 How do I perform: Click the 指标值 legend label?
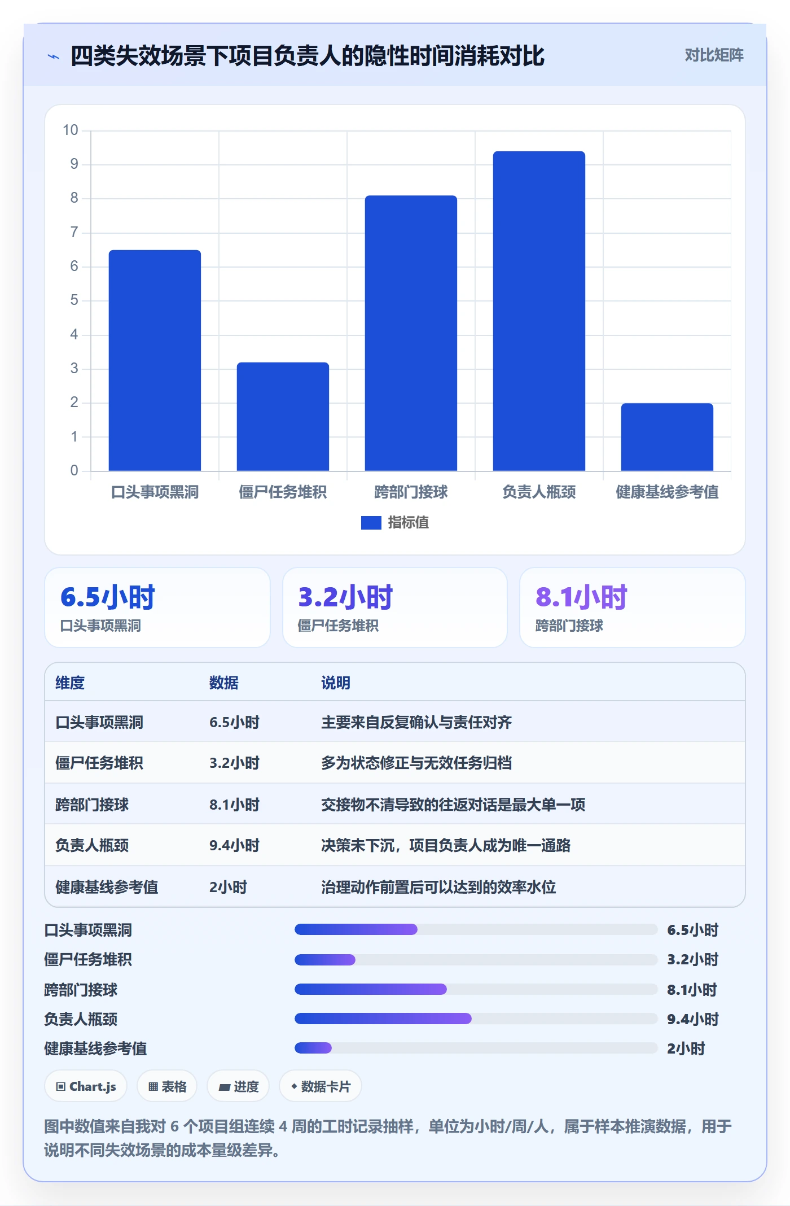click(409, 523)
